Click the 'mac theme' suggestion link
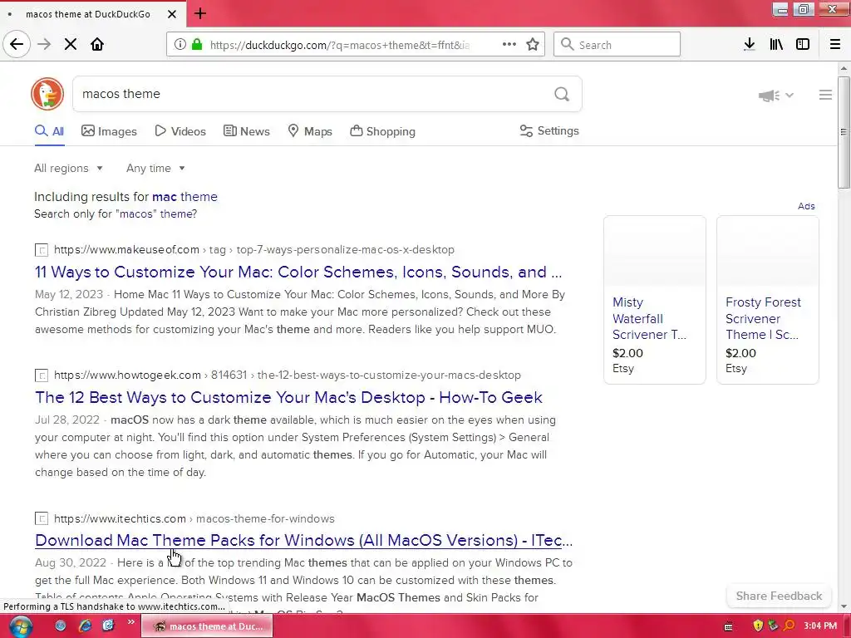This screenshot has width=851, height=638. click(184, 196)
